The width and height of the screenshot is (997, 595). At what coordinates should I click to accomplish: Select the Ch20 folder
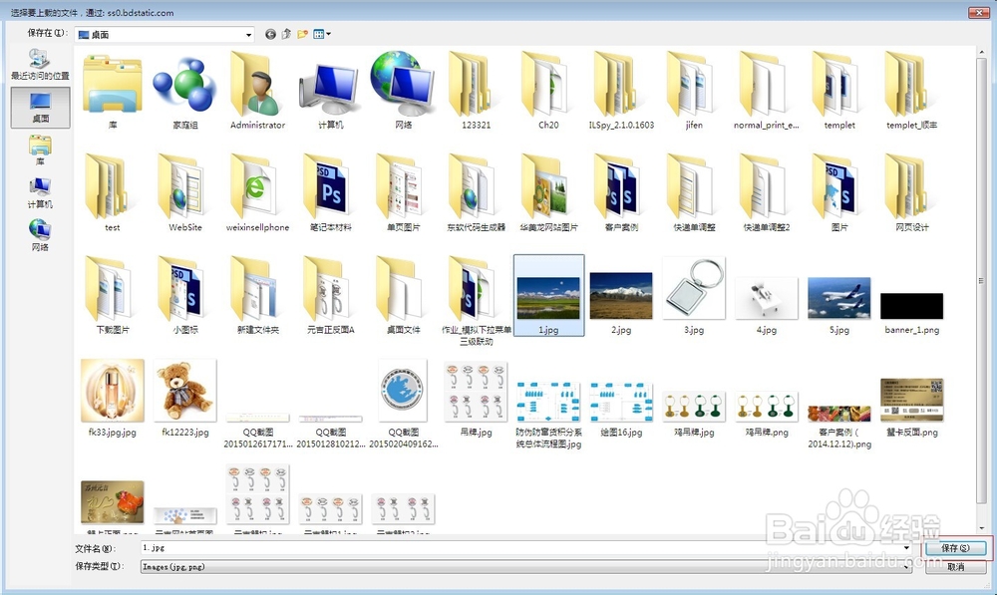548,92
